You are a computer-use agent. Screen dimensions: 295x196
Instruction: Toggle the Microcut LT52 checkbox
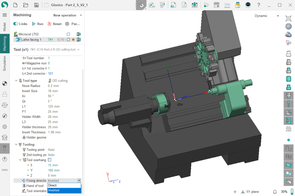(68, 34)
